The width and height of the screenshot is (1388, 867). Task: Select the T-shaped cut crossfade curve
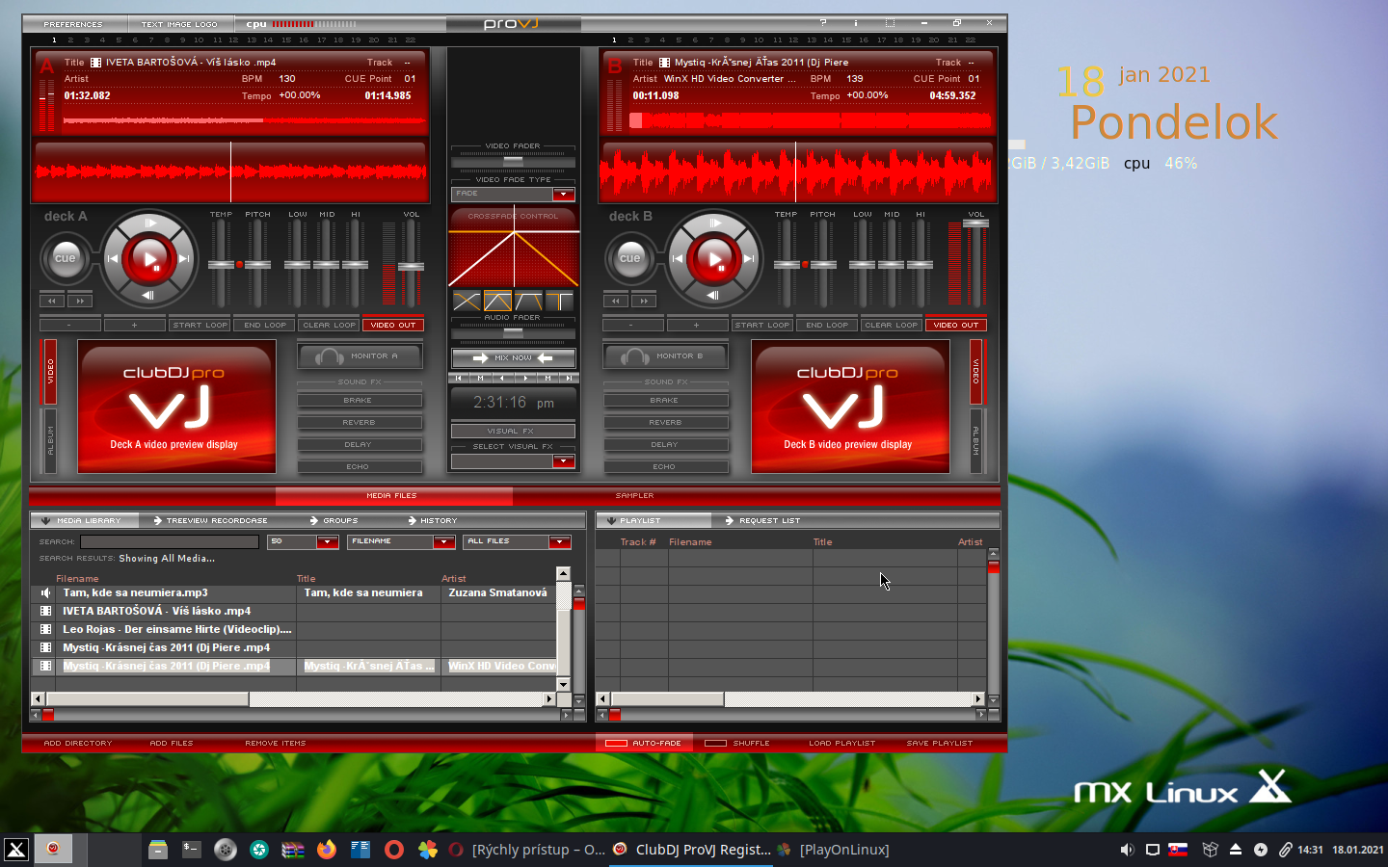pyautogui.click(x=559, y=302)
